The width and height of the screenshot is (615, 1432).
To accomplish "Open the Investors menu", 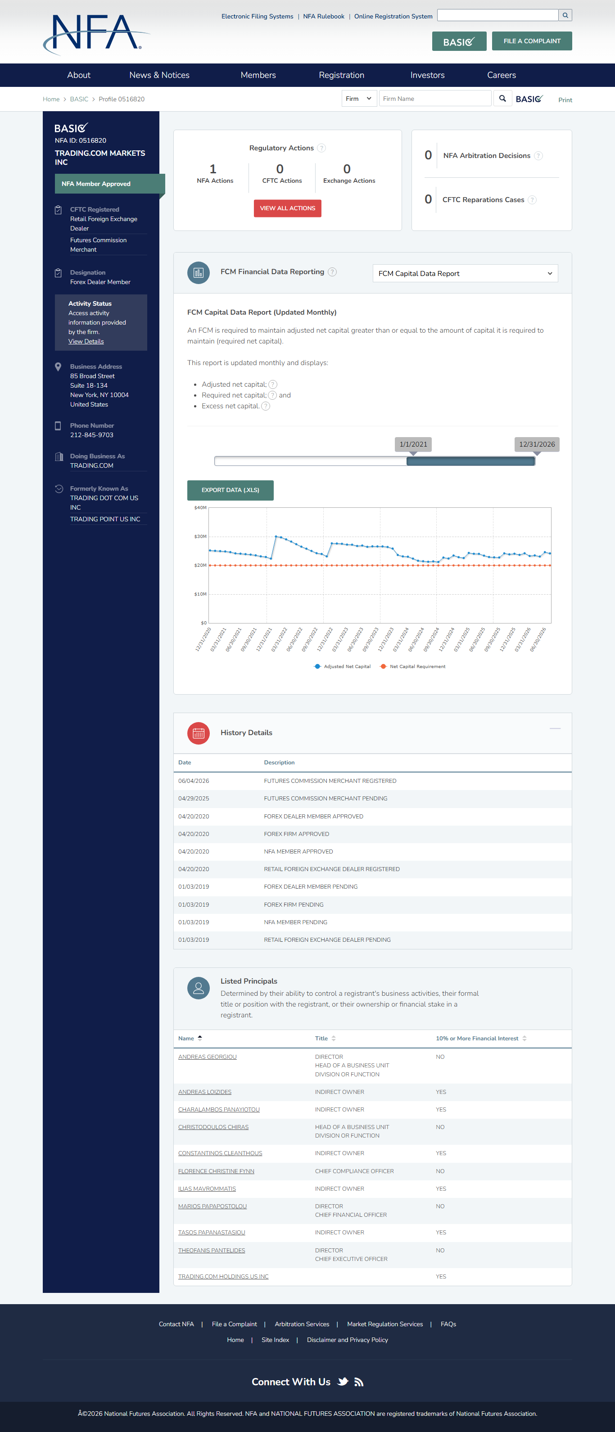I will [x=428, y=75].
